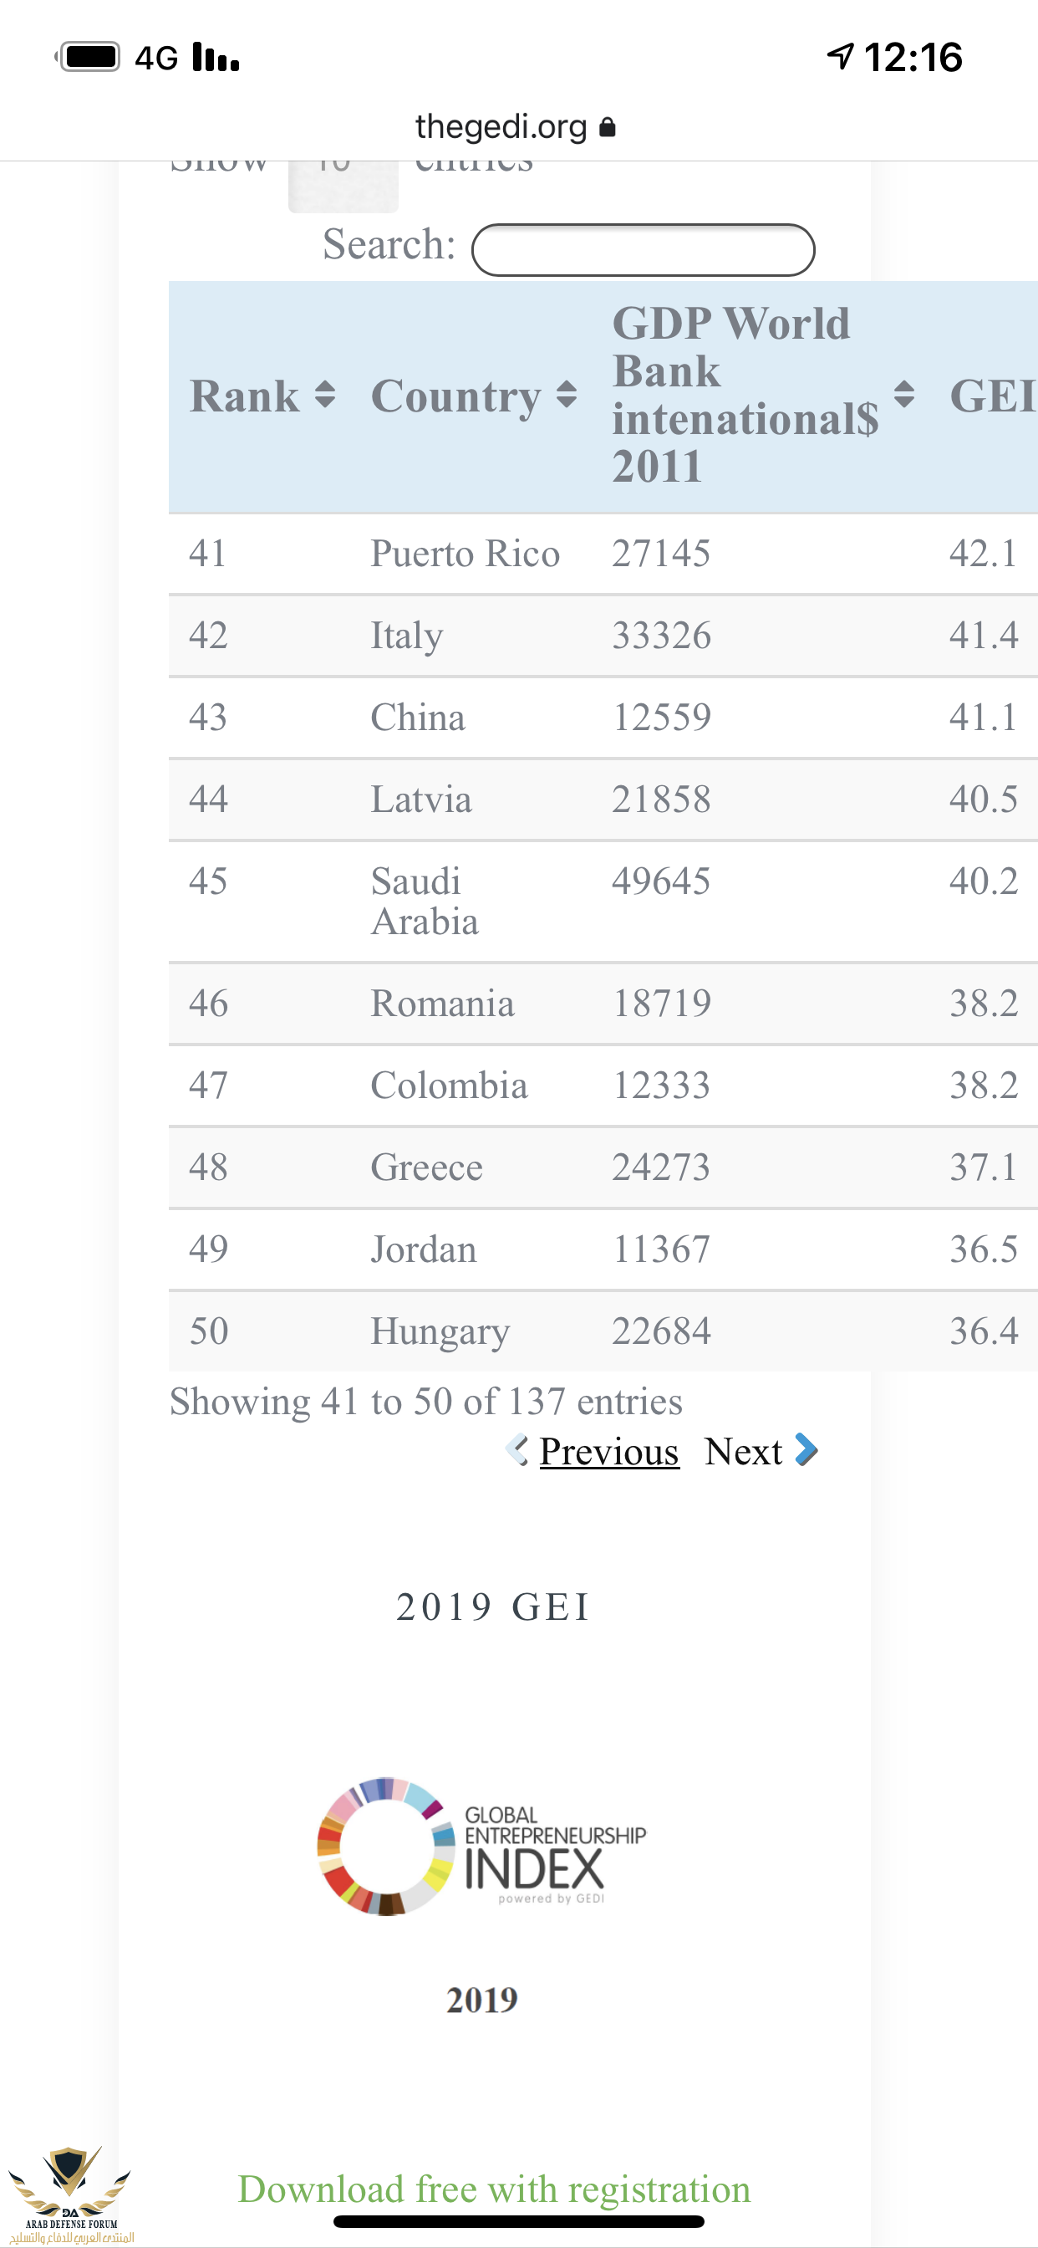Type in the table Search field
The width and height of the screenshot is (1038, 2248).
point(643,250)
